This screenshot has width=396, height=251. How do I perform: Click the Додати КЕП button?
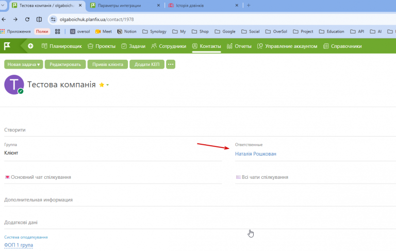tap(147, 64)
